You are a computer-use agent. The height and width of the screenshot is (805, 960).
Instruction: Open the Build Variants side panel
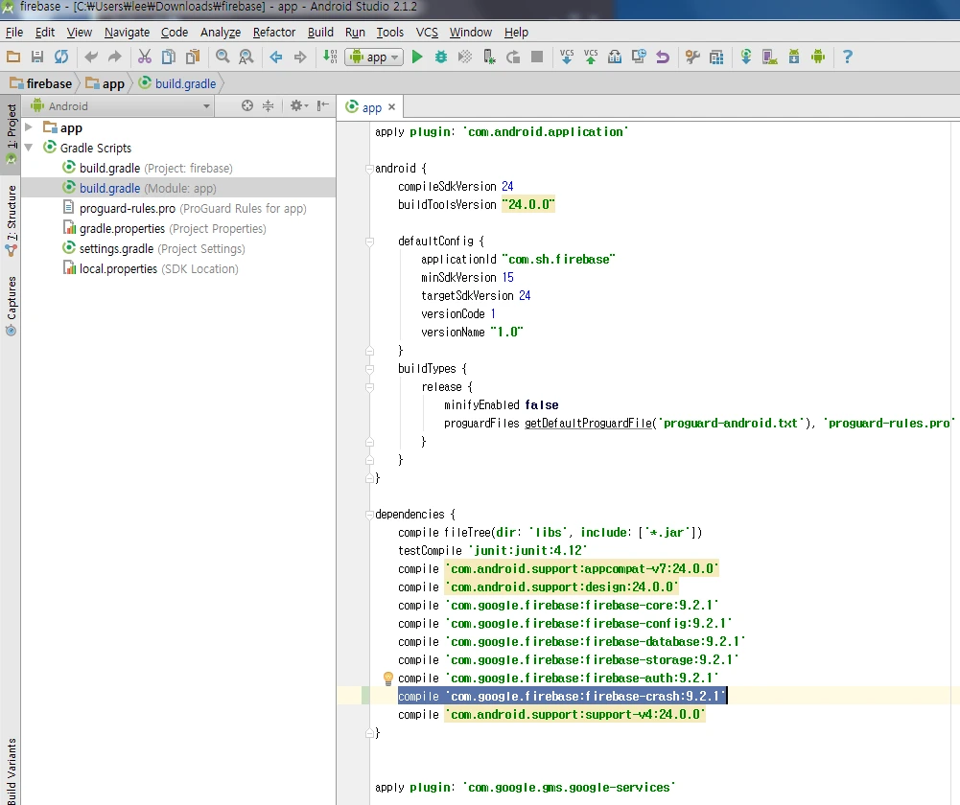(11, 771)
